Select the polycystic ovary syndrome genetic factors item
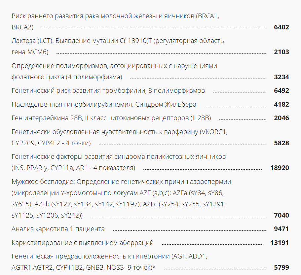 [119, 157]
